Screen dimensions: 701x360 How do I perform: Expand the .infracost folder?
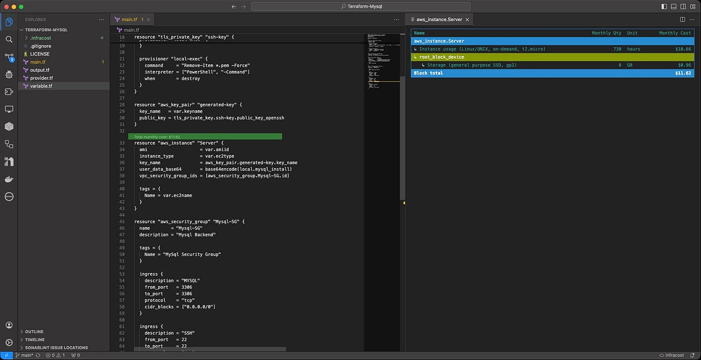coord(41,37)
